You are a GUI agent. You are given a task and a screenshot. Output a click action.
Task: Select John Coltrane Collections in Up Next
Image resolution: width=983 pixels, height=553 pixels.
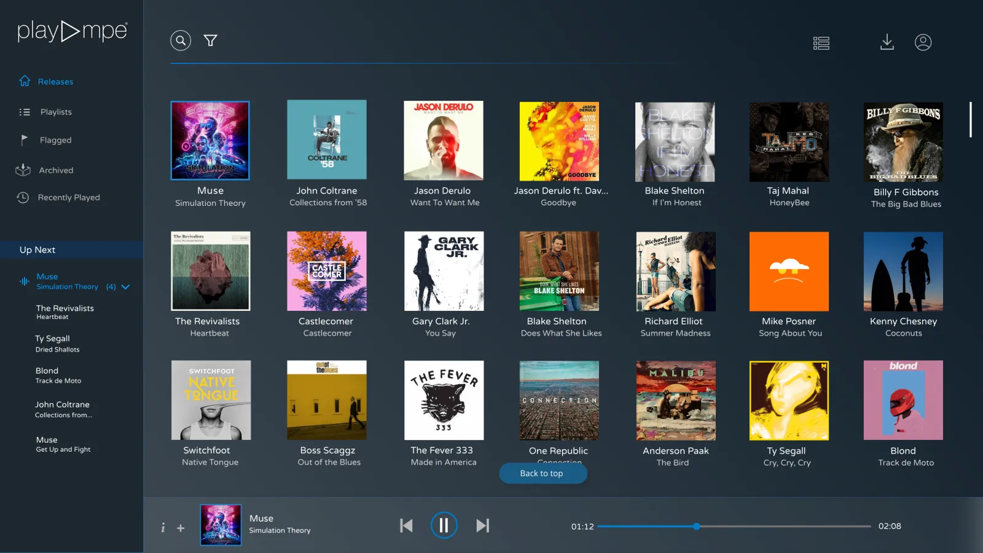tap(64, 409)
